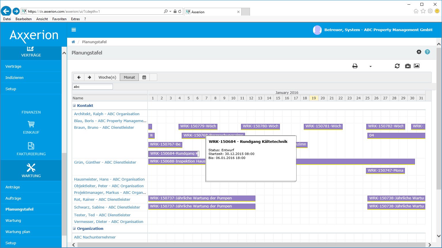Open Planungstafel settings gear icon

419,52
